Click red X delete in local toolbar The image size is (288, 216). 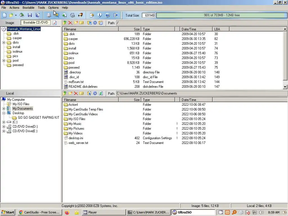coord(76,93)
